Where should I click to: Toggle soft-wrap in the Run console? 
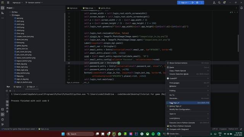pyautogui.click(x=7, y=102)
